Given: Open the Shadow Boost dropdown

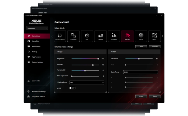Looking at the screenshot, I should click(x=87, y=82).
